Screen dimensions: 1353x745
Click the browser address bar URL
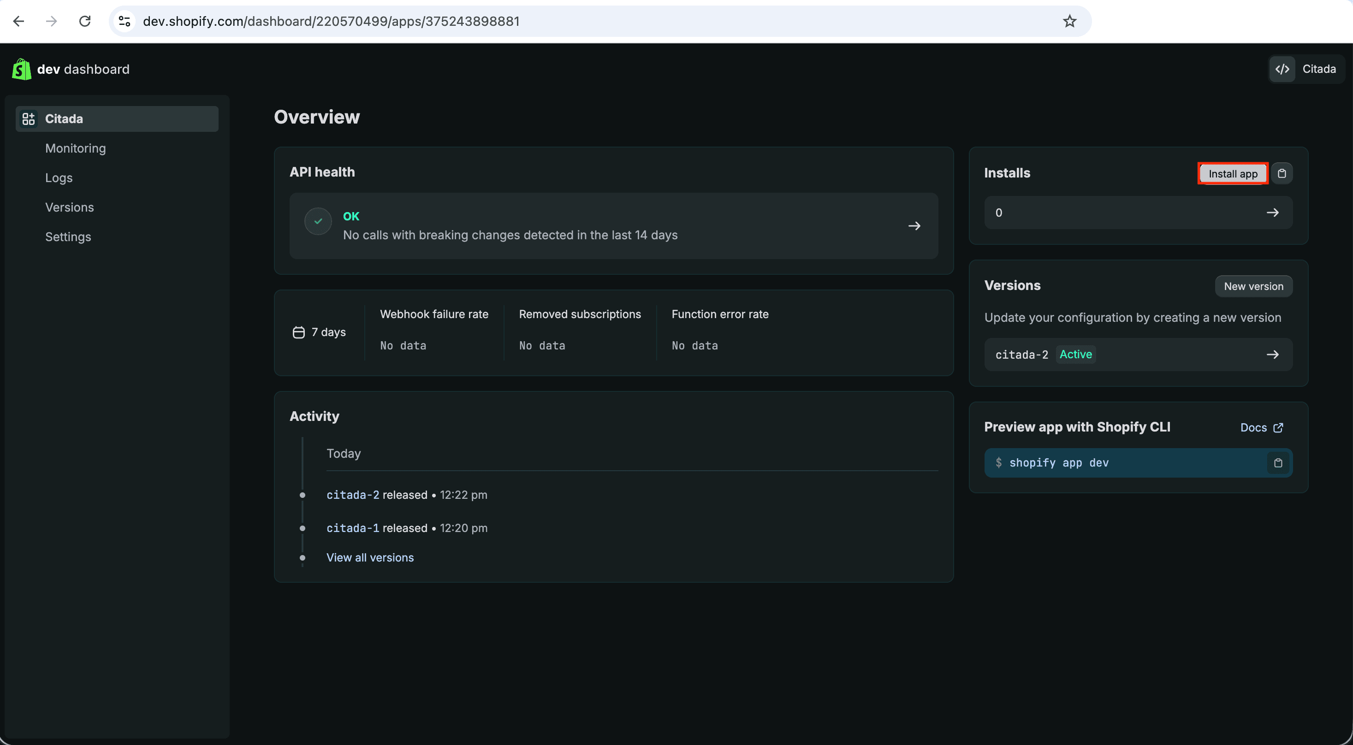pyautogui.click(x=331, y=21)
